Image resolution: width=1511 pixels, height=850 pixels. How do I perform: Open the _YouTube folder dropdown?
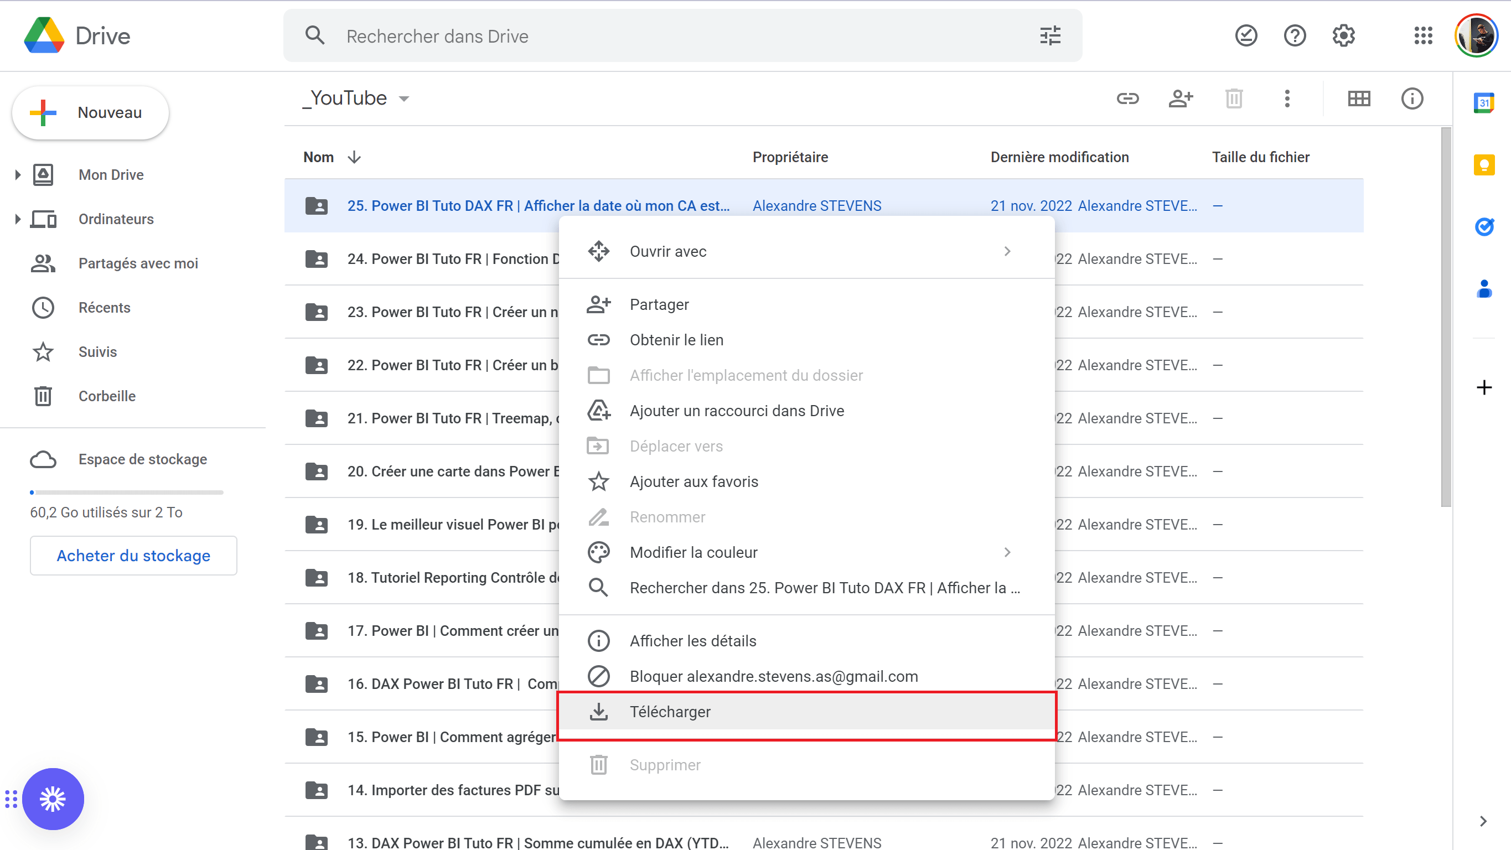pyautogui.click(x=404, y=99)
